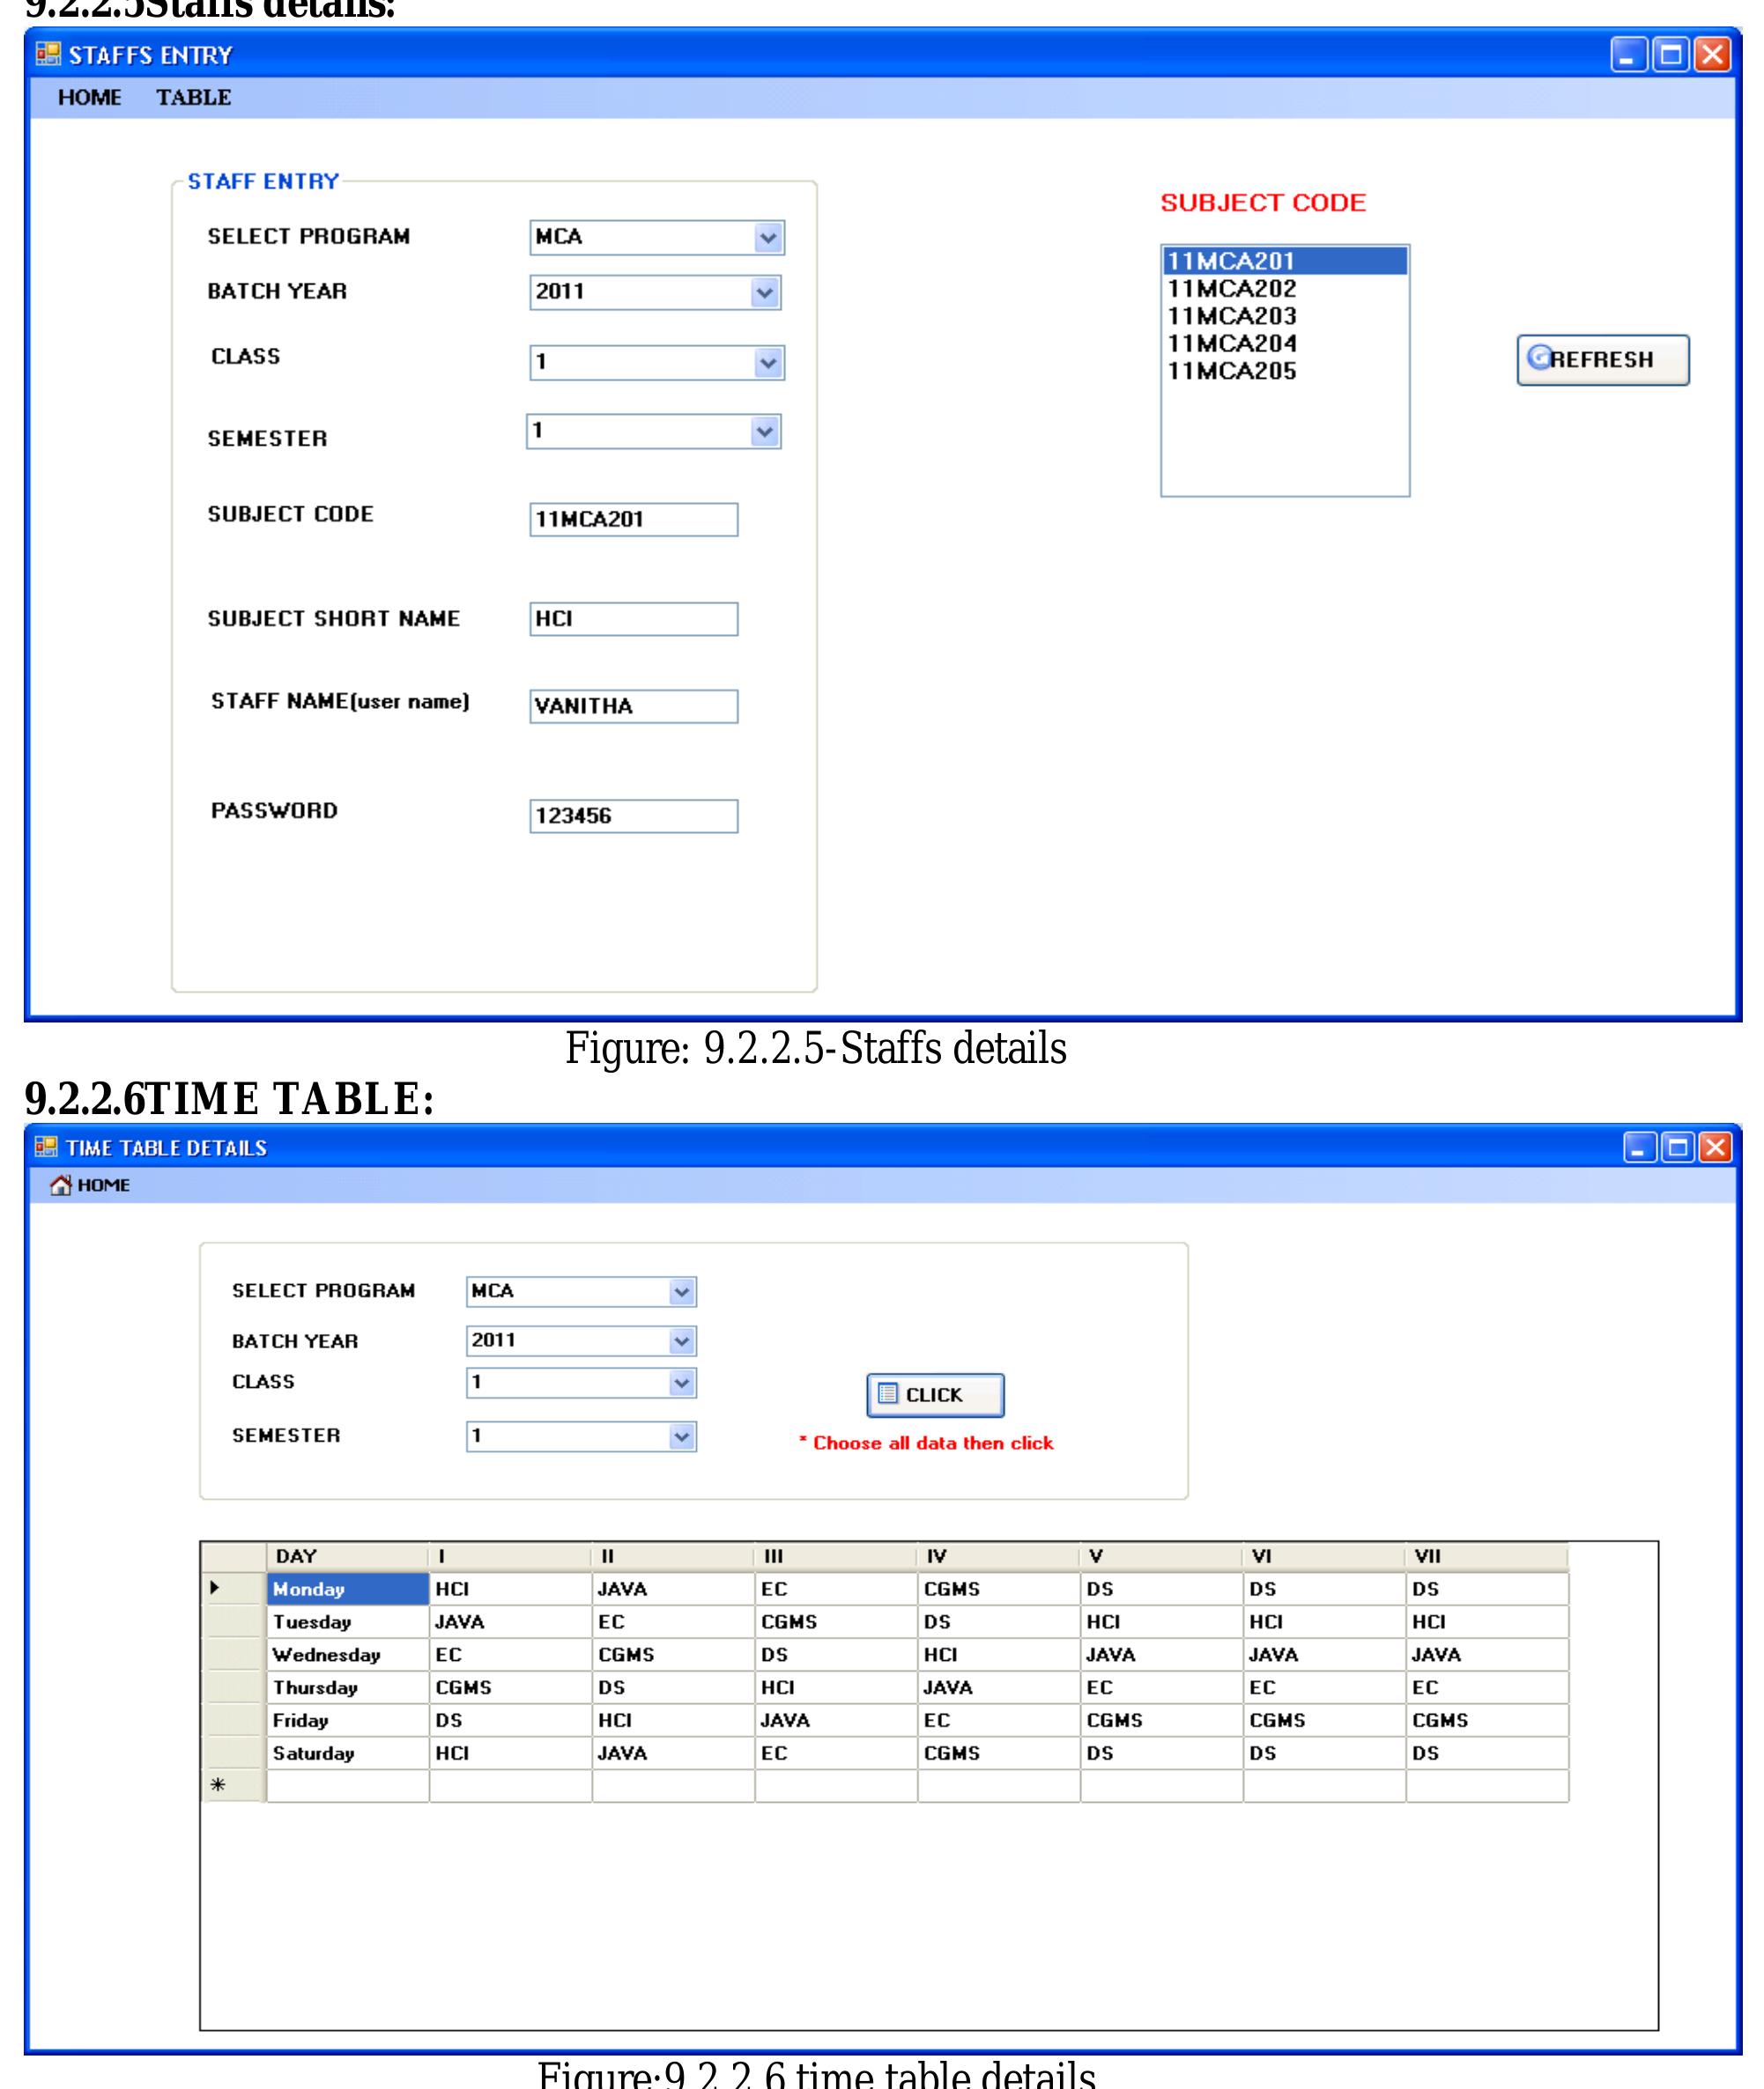Click Tuesday period III CGMS cell
The width and height of the screenshot is (1764, 2089).
pos(836,1621)
